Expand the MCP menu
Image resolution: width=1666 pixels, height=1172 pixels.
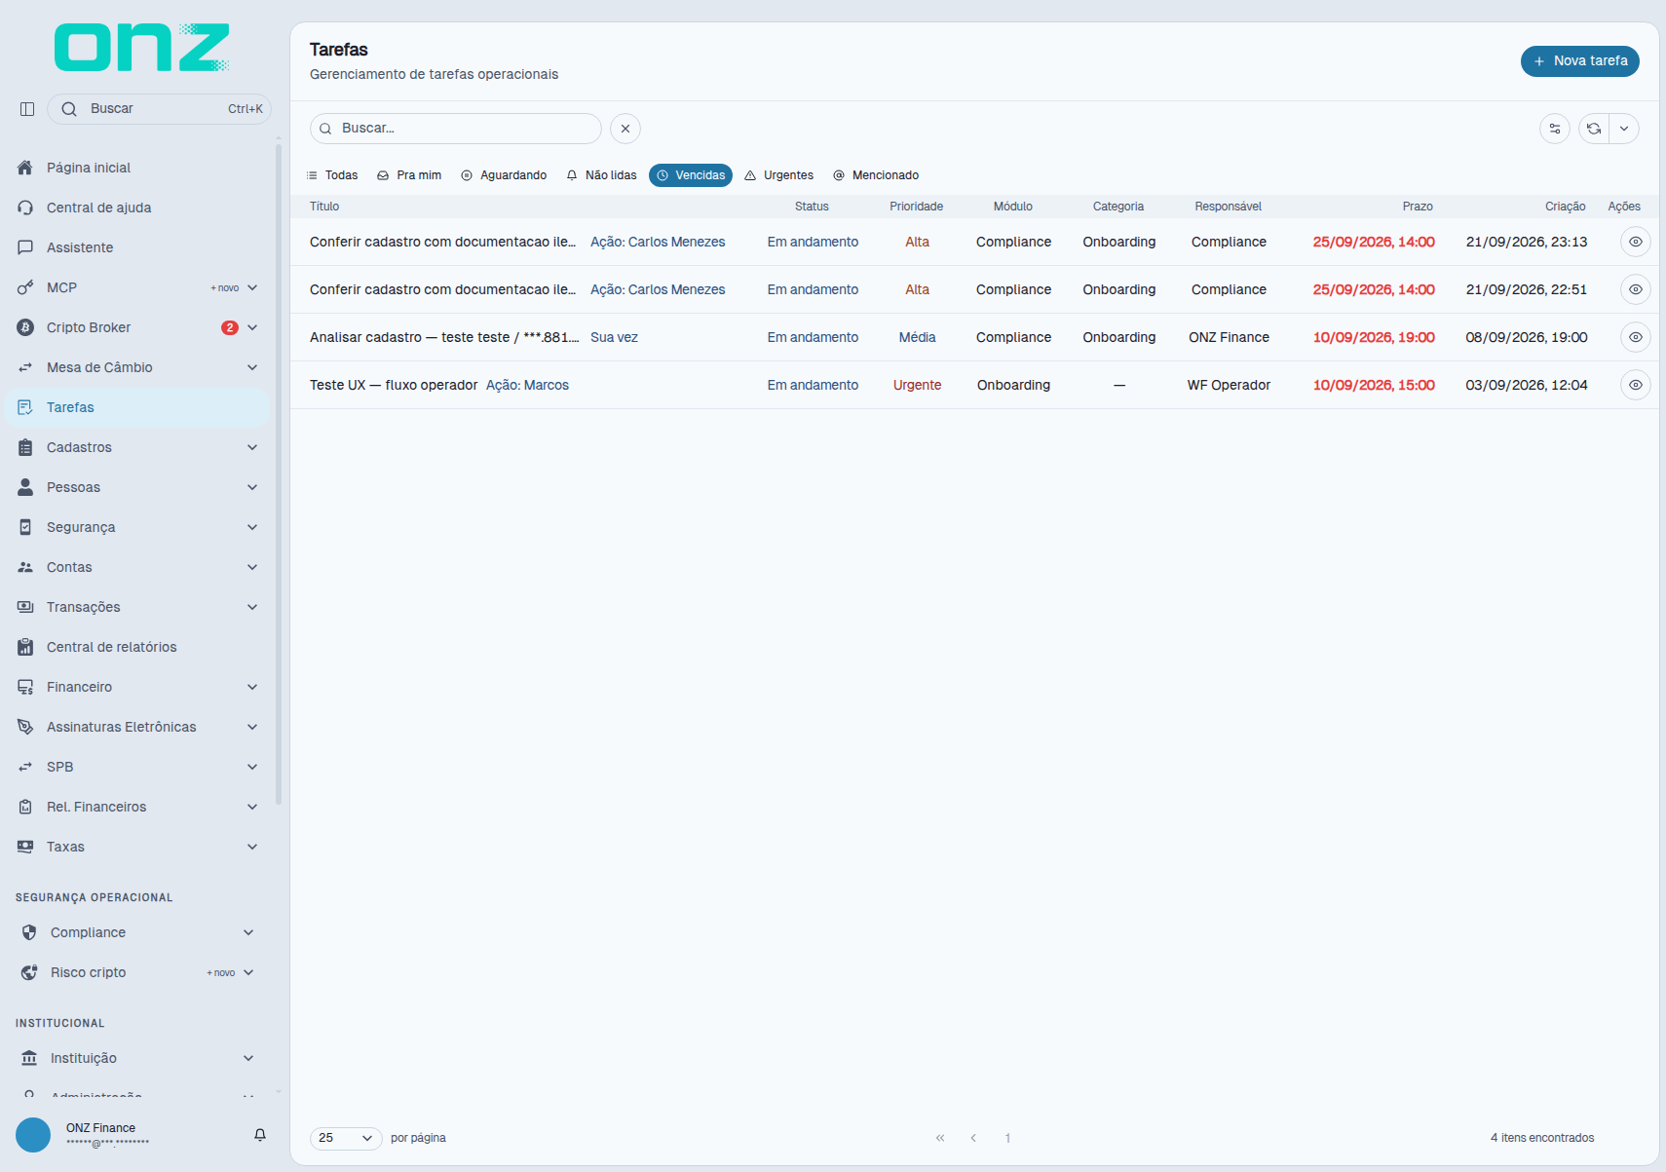pos(137,287)
